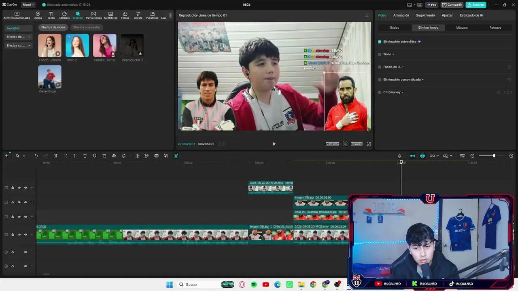Open the Archivos multimedia panel
518x291 pixels.
[17, 15]
